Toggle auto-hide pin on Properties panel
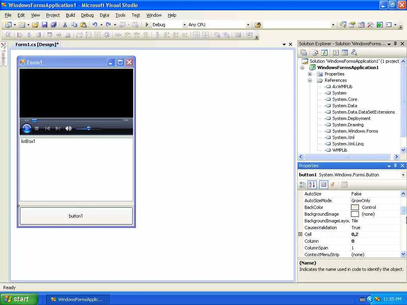Screen dimensions: 407x305 tap(395, 166)
